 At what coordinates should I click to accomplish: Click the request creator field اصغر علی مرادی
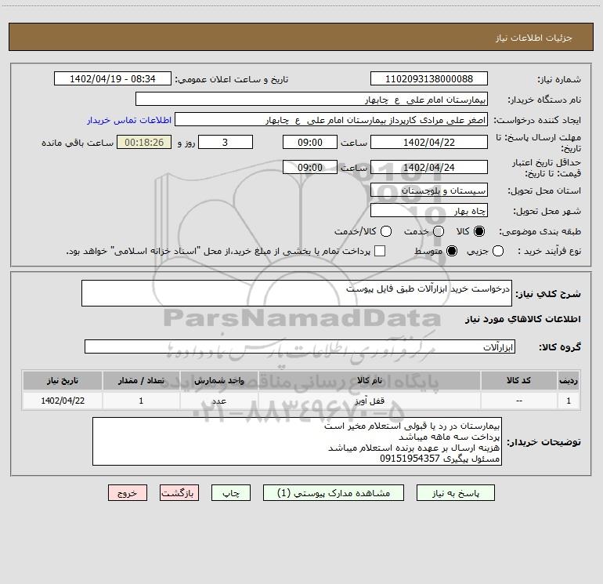coord(331,120)
